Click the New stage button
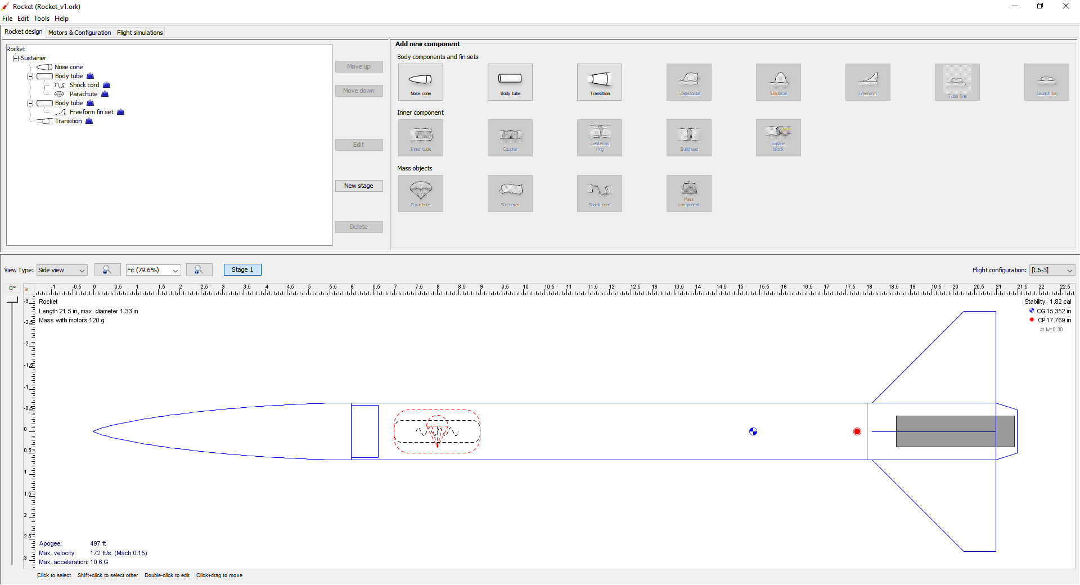The height and width of the screenshot is (585, 1080). click(359, 186)
